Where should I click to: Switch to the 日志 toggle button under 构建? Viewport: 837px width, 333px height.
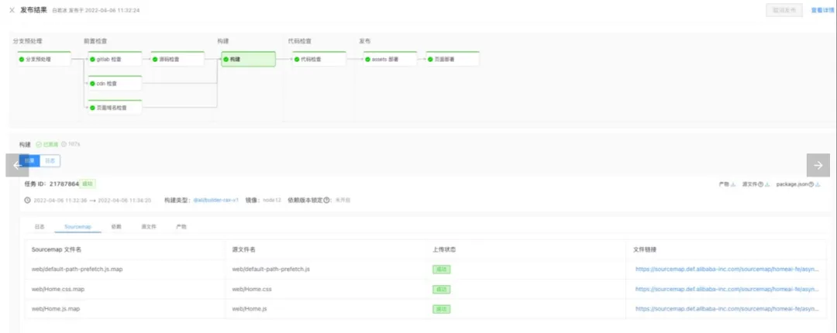point(50,160)
